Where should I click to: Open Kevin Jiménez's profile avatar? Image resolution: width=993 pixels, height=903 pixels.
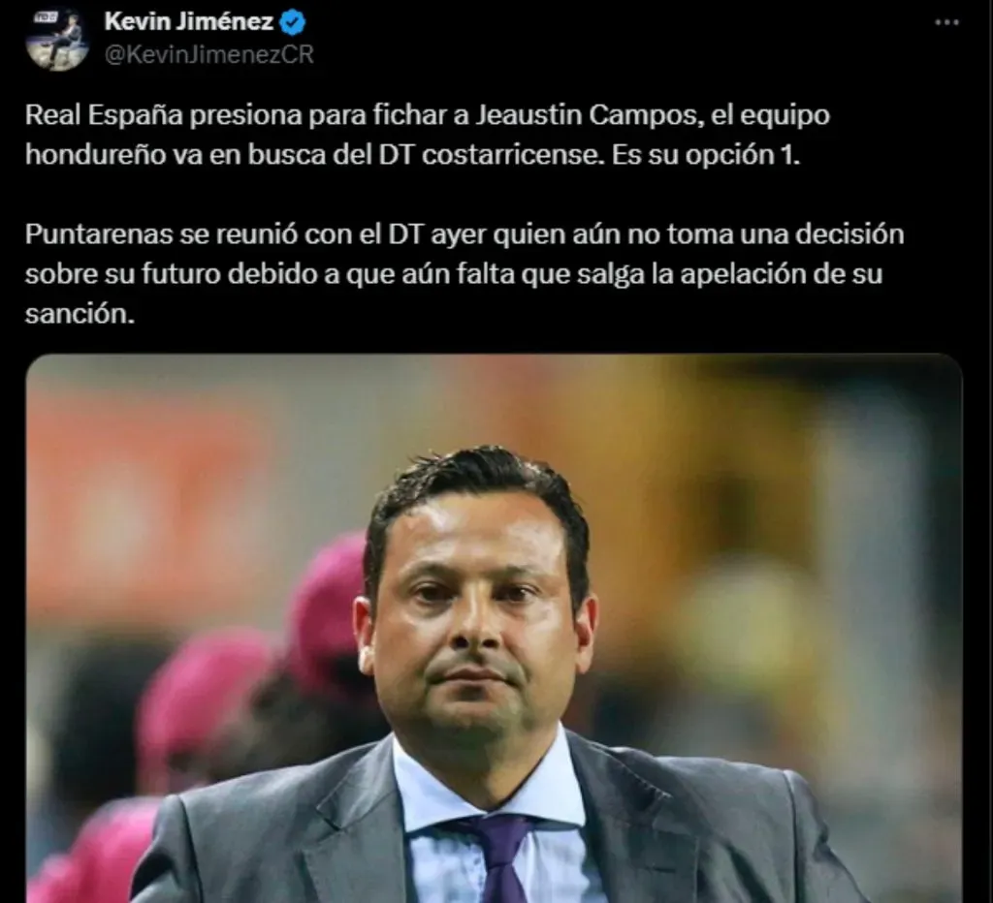click(x=57, y=39)
